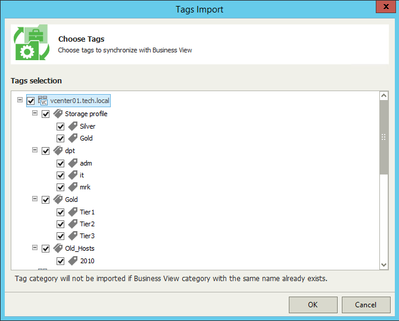Select the vcenter01.tech.local tree label
The width and height of the screenshot is (399, 321).
click(x=80, y=101)
